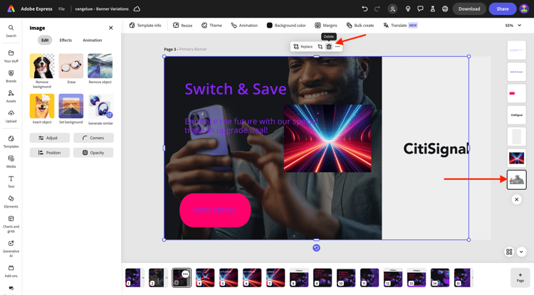Switch to the Animation tab in Image panel
Image resolution: width=534 pixels, height=295 pixels.
click(93, 40)
